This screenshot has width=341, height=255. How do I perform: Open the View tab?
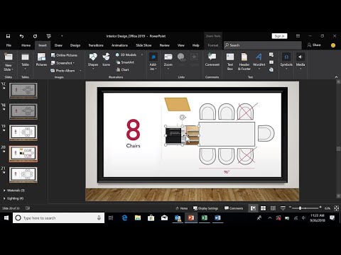click(x=181, y=45)
